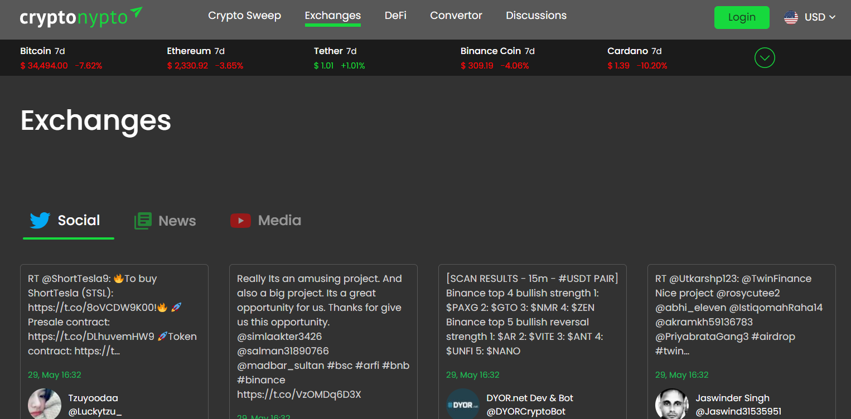Image resolution: width=851 pixels, height=419 pixels.
Task: Select Tether 7d ticker name
Action: pos(335,51)
